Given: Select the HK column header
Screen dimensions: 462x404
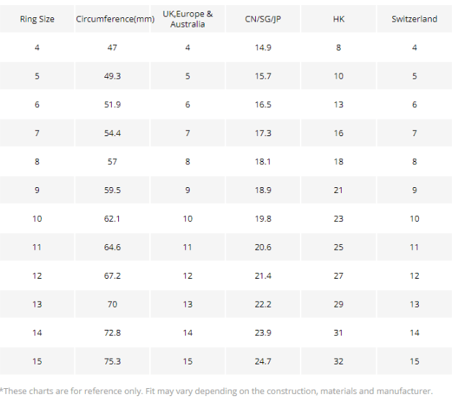Looking at the screenshot, I should pos(339,19).
